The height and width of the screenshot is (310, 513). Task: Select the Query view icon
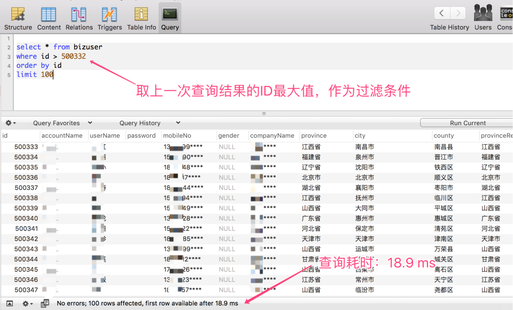tap(170, 18)
